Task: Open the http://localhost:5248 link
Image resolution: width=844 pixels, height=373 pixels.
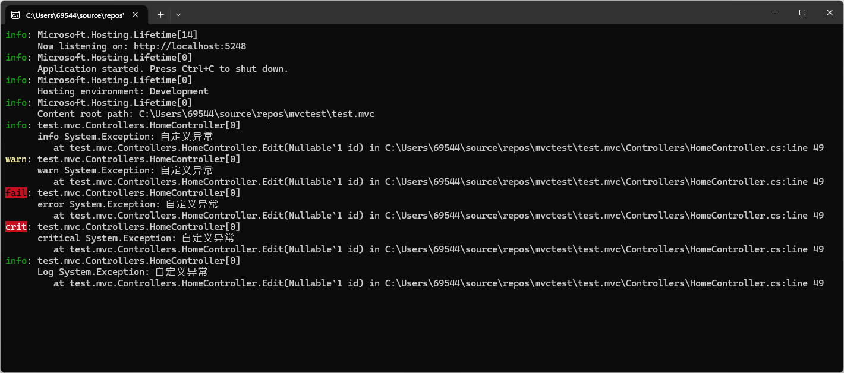Action: [190, 46]
